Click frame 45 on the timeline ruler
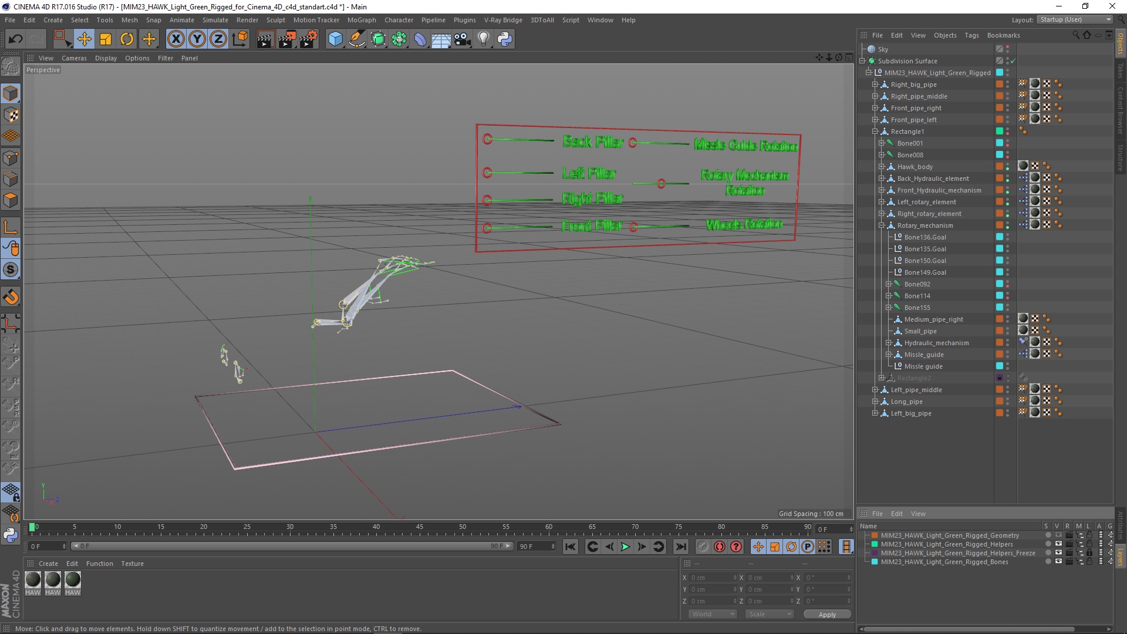 [419, 527]
